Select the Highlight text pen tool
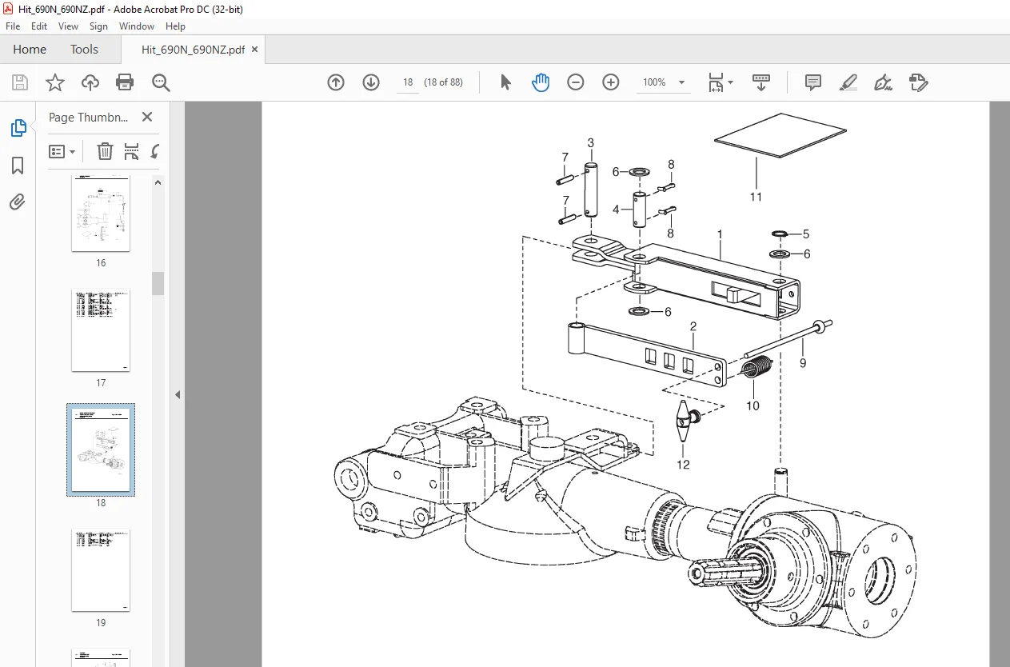 point(848,82)
